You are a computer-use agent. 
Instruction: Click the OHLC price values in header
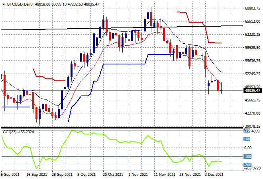(73, 4)
